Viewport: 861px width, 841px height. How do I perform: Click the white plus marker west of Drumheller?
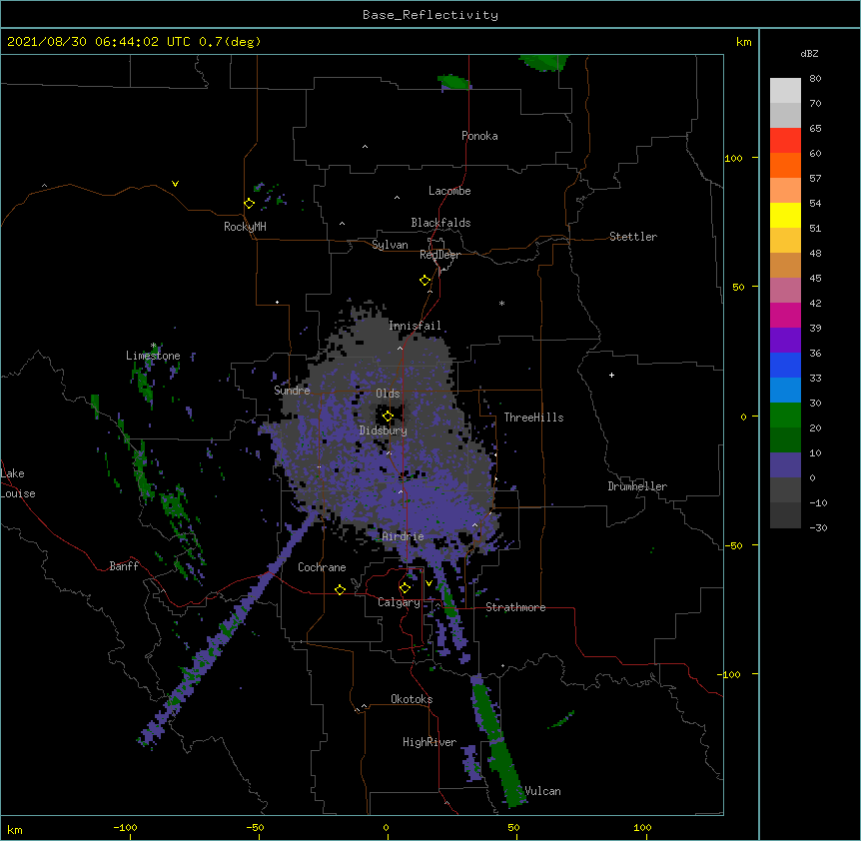[x=611, y=375]
